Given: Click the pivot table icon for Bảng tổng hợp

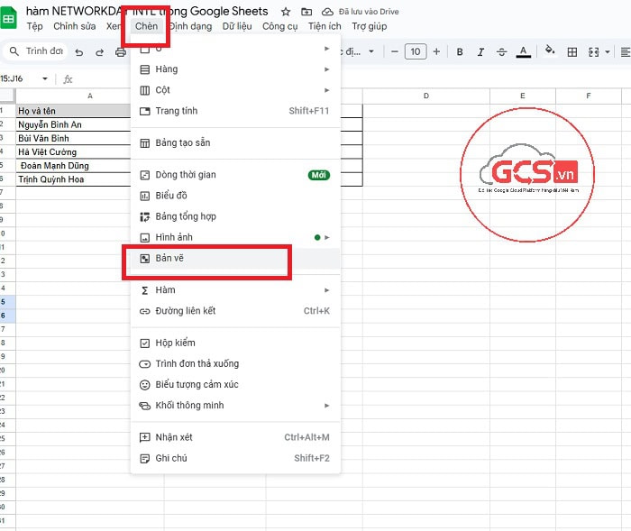Looking at the screenshot, I should click(144, 216).
